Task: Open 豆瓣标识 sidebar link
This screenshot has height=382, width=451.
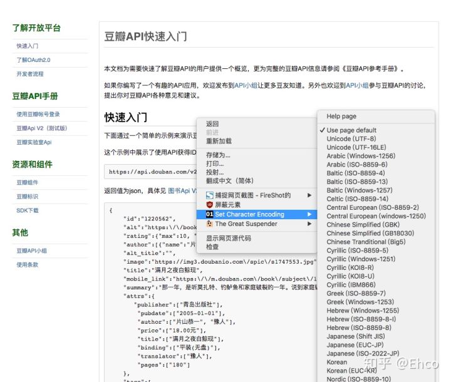Action: (x=28, y=197)
